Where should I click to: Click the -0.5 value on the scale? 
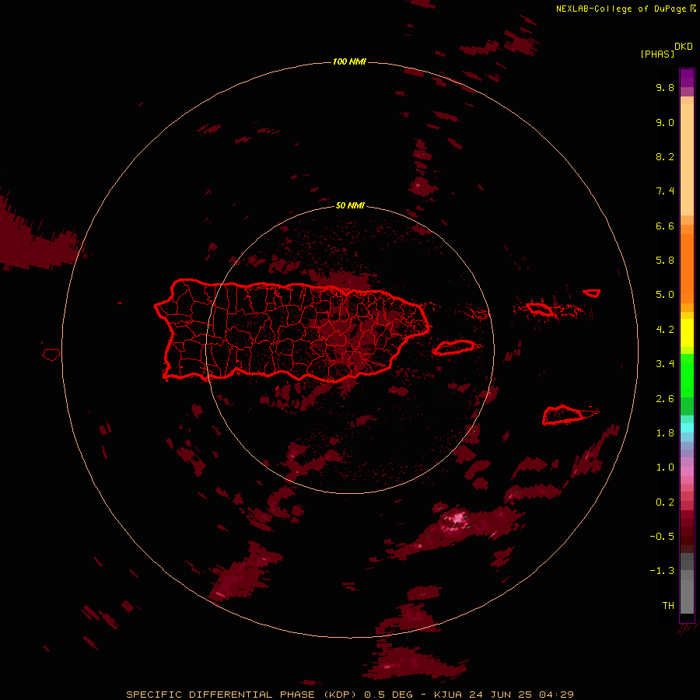pos(662,537)
